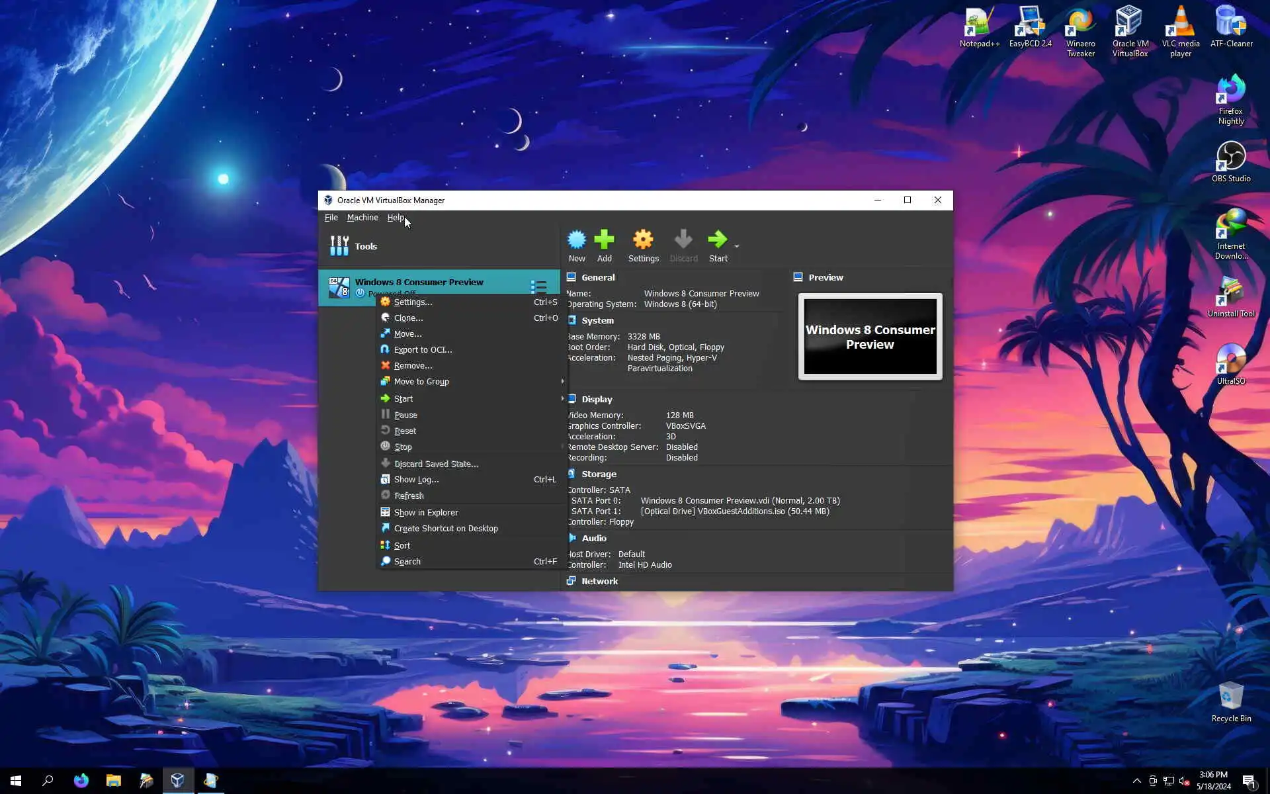Choose Clone... from the context menu
The image size is (1270, 794).
pos(408,318)
